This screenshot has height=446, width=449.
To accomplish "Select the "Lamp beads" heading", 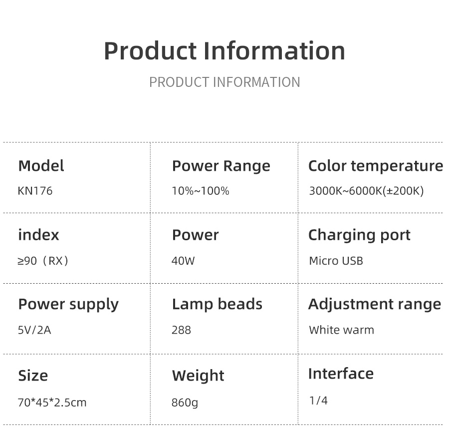I will 217,304.
